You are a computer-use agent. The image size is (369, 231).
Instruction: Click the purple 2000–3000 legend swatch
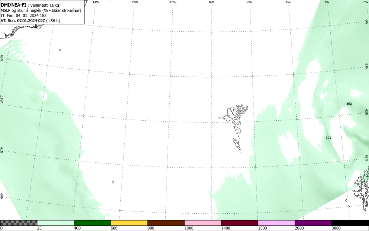pyautogui.click(x=313, y=223)
